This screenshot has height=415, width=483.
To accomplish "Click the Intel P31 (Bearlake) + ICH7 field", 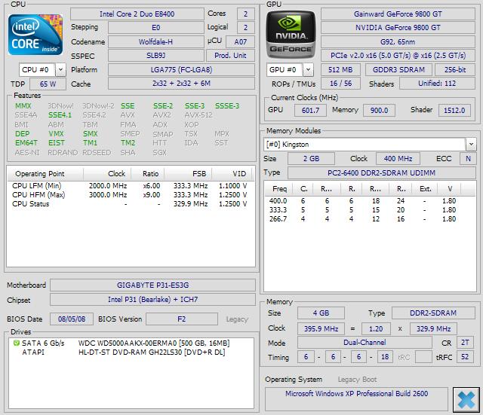I will (x=152, y=300).
